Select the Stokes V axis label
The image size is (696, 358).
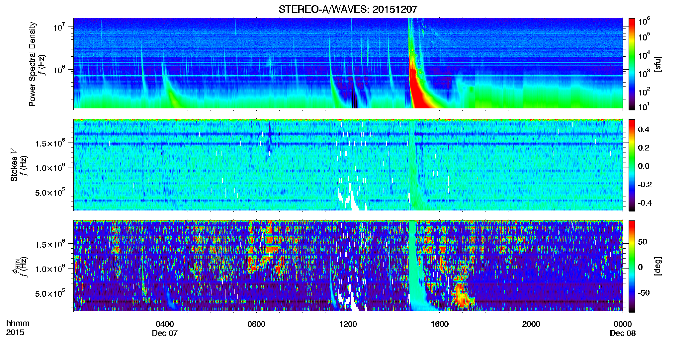tap(14, 164)
